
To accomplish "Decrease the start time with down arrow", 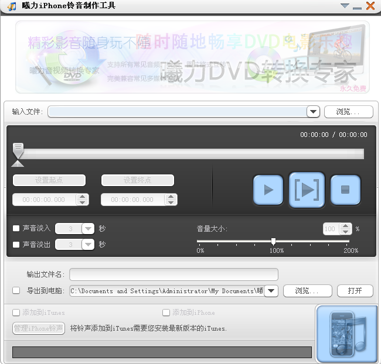I will (83, 202).
